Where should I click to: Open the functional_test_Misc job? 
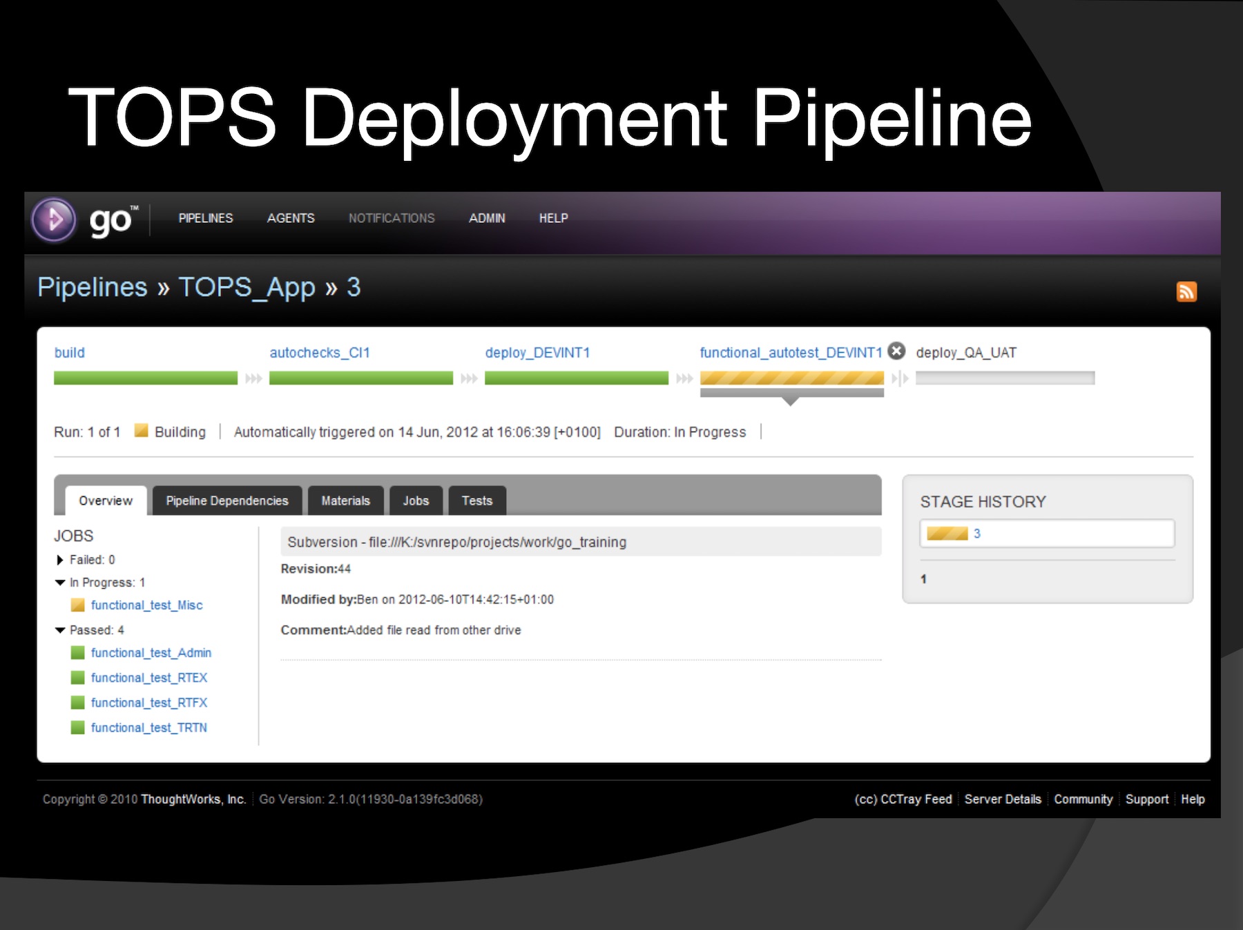click(x=146, y=606)
